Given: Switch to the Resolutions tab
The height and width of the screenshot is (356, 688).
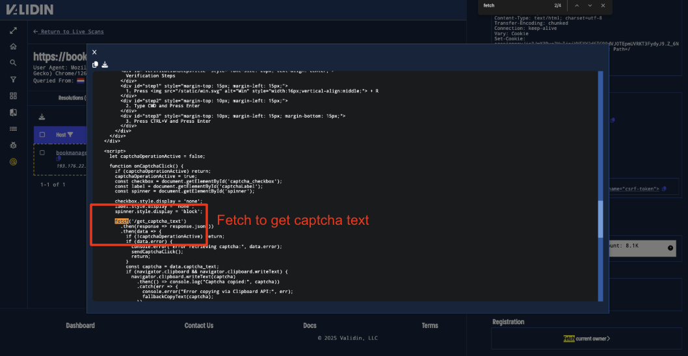Looking at the screenshot, I should [72, 97].
